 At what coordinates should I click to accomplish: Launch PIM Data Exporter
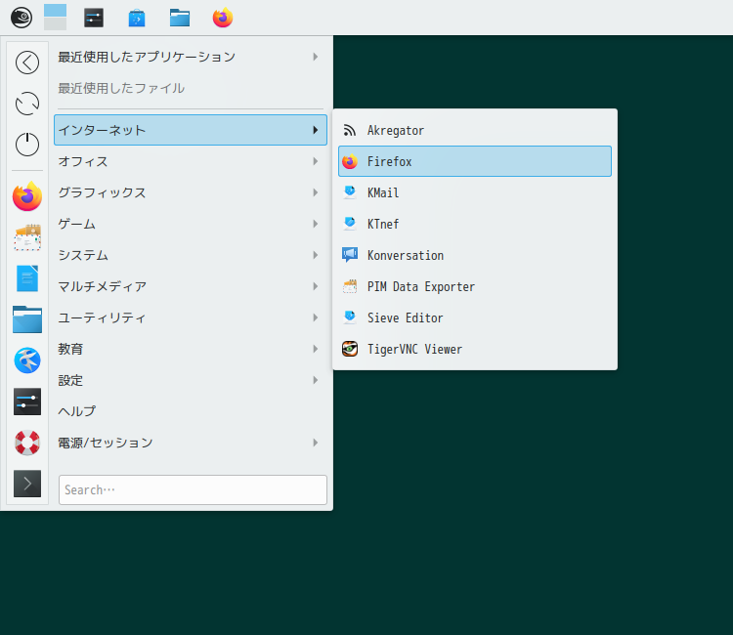474,286
